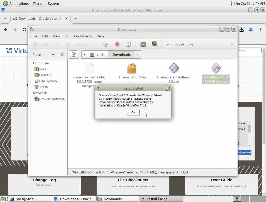Open the File menu in Downloads window

[x=34, y=36]
